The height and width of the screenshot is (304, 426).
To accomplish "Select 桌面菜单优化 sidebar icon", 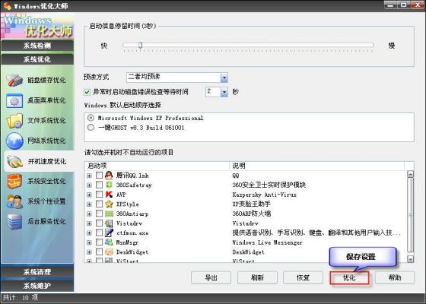I will (14, 100).
